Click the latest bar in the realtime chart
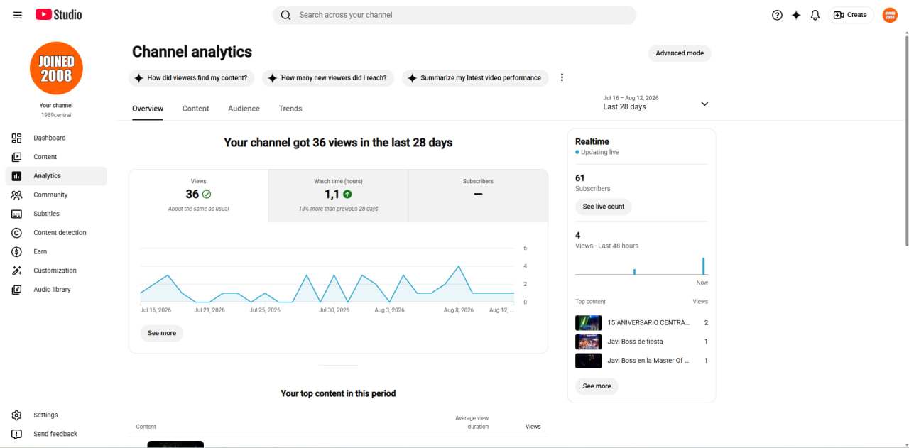Viewport: 909px width, 448px height. point(704,266)
